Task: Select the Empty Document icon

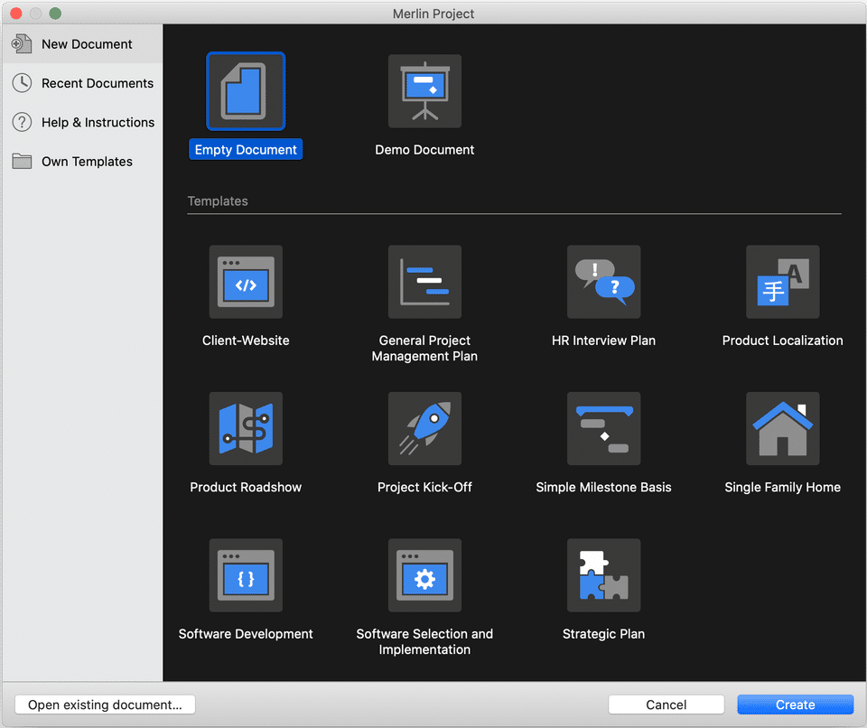Action: pos(246,91)
